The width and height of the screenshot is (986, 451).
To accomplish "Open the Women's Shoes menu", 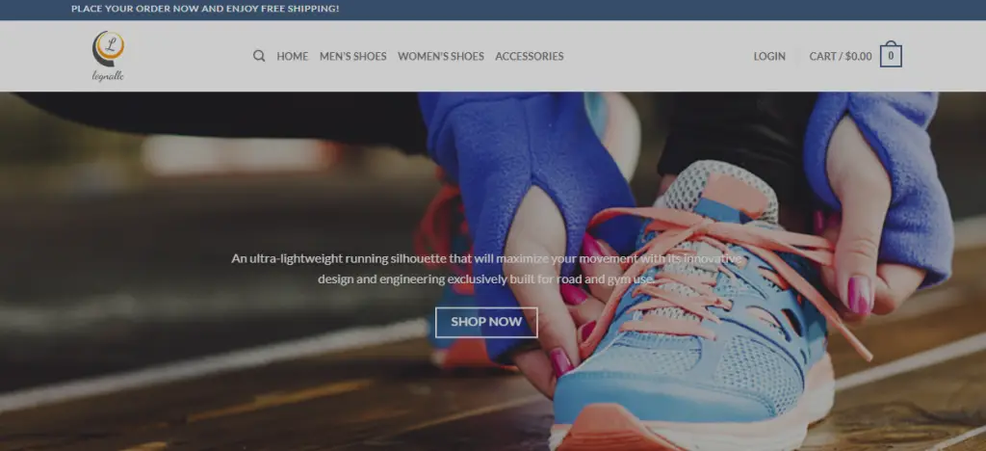I will [x=441, y=56].
